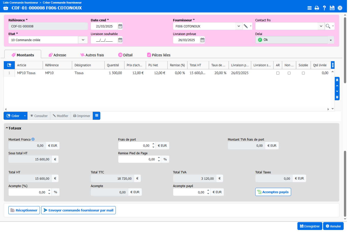This screenshot has height=232, width=350.
Task: Open the Fournisseur dropdown list
Action: tap(239, 26)
